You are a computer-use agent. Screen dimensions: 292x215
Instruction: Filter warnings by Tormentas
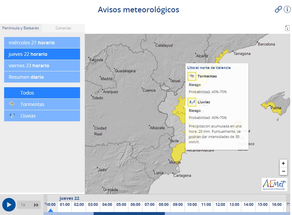42,104
